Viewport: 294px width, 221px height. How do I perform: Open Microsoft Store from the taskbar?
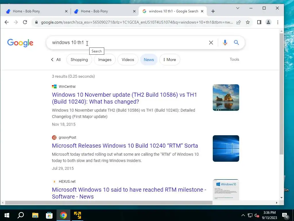49,215
